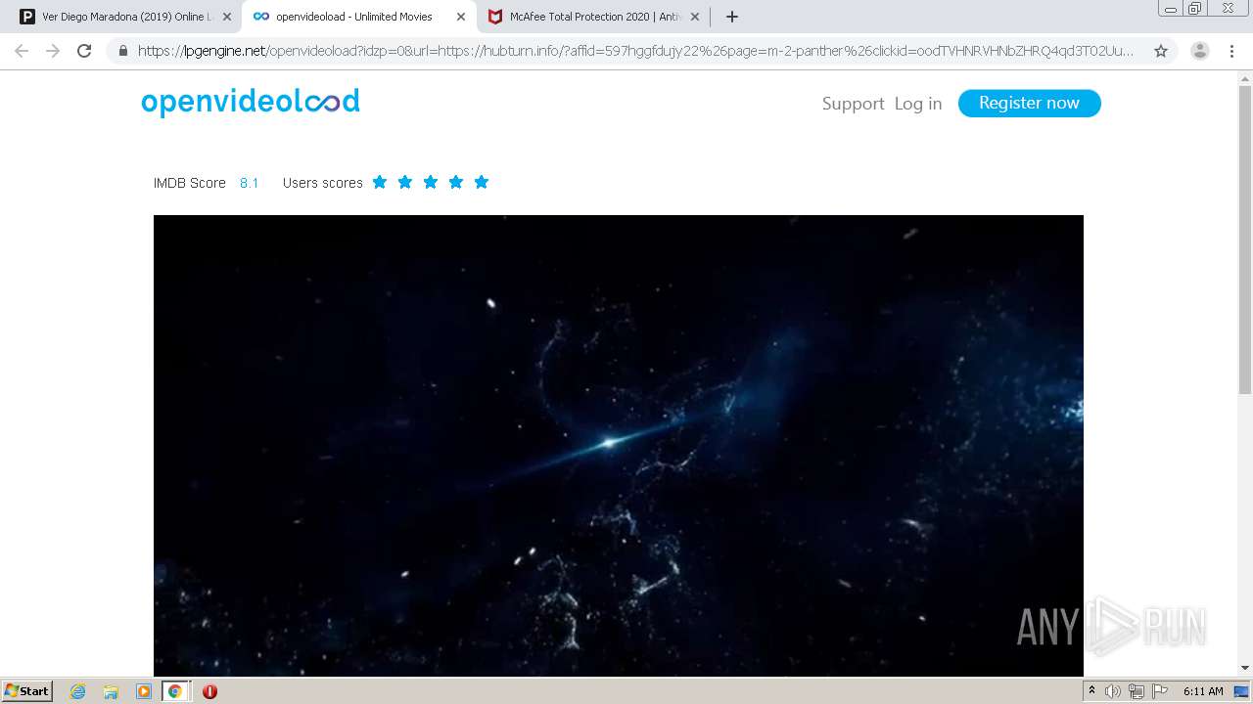Click the Register now button

pos(1030,104)
